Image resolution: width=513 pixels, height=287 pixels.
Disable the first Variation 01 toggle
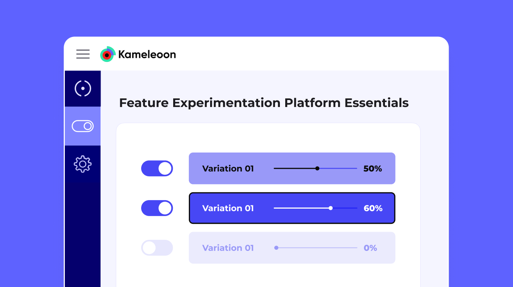pos(157,168)
